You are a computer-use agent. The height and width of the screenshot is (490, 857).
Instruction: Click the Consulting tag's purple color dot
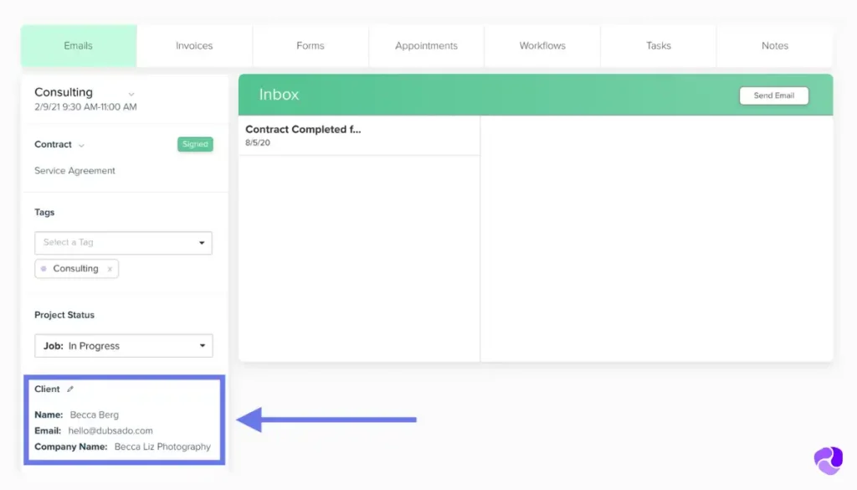tap(44, 269)
